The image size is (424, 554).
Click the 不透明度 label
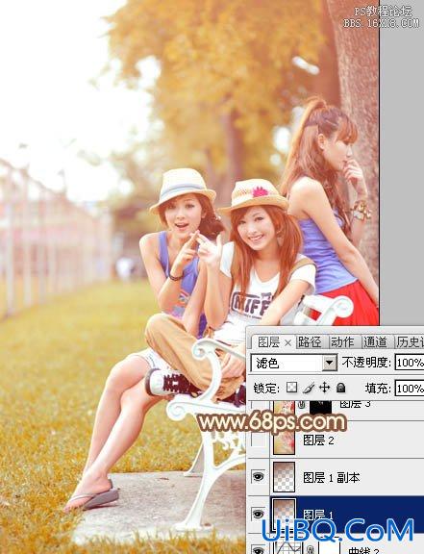[x=366, y=363]
